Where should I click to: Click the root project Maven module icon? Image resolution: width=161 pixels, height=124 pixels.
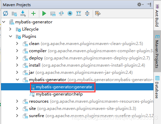click(12, 22)
